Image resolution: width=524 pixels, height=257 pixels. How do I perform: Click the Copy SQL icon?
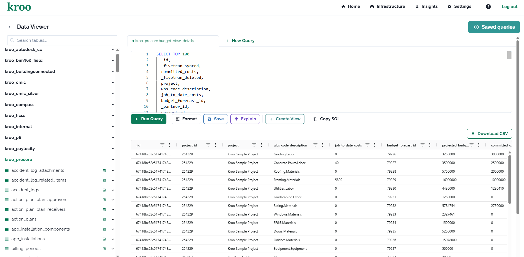click(x=315, y=119)
